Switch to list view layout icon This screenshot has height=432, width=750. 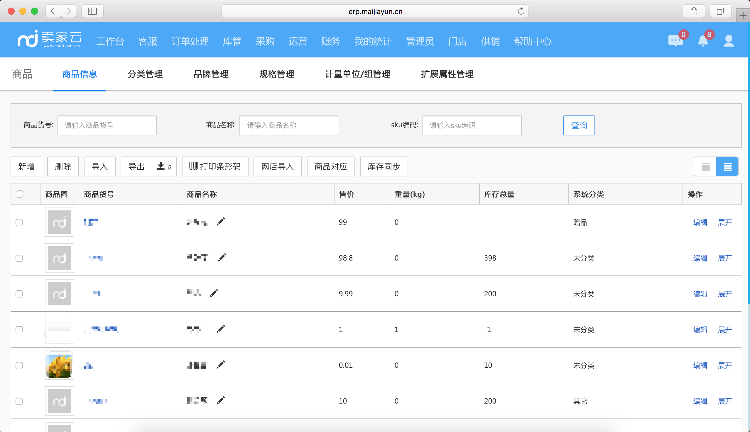point(727,167)
